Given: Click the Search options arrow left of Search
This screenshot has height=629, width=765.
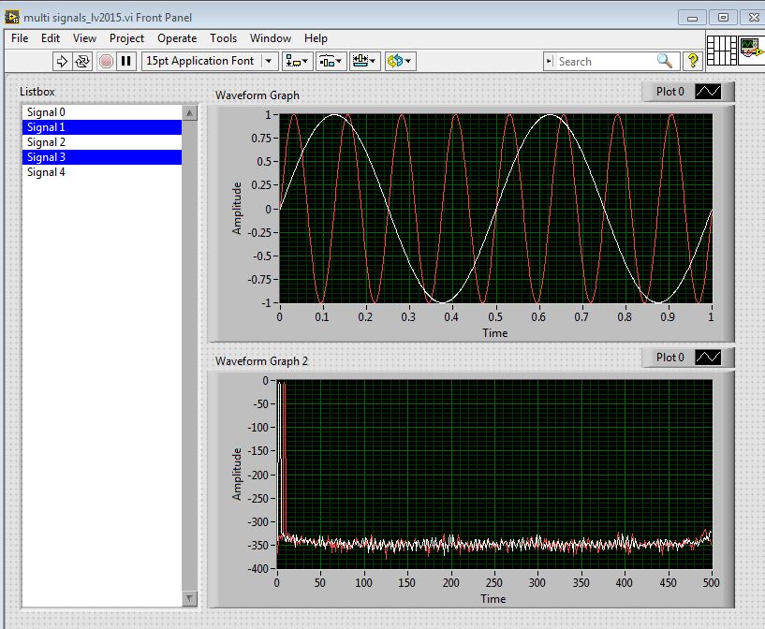Looking at the screenshot, I should (x=550, y=62).
